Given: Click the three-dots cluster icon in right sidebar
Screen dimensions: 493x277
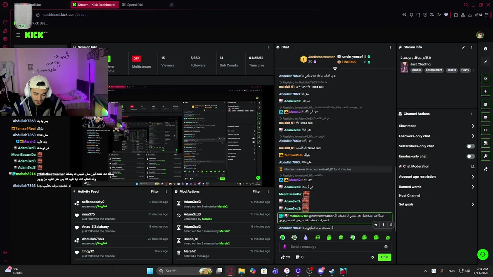Looking at the screenshot, I should click(x=485, y=169).
